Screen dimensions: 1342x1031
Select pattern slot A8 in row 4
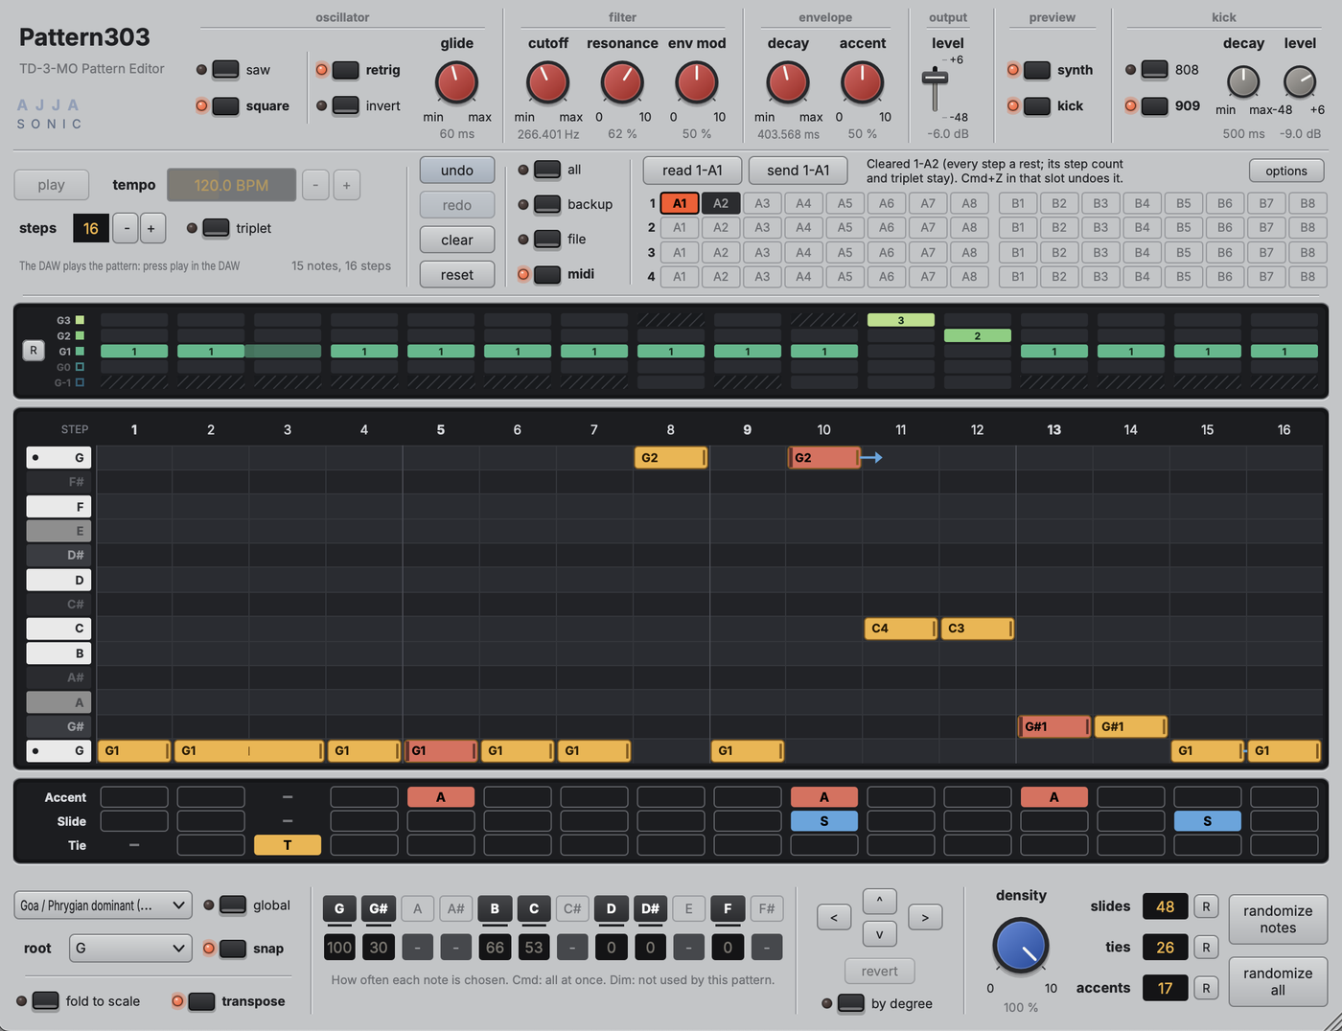click(x=969, y=277)
